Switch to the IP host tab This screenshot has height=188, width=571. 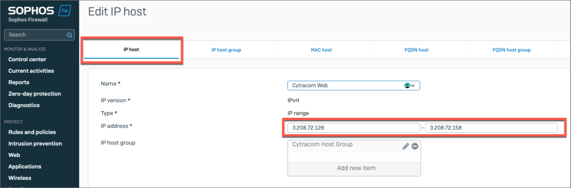pos(131,50)
